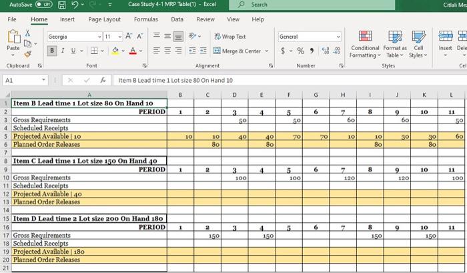Select column D header
The height and width of the screenshot is (273, 467).
coord(234,95)
